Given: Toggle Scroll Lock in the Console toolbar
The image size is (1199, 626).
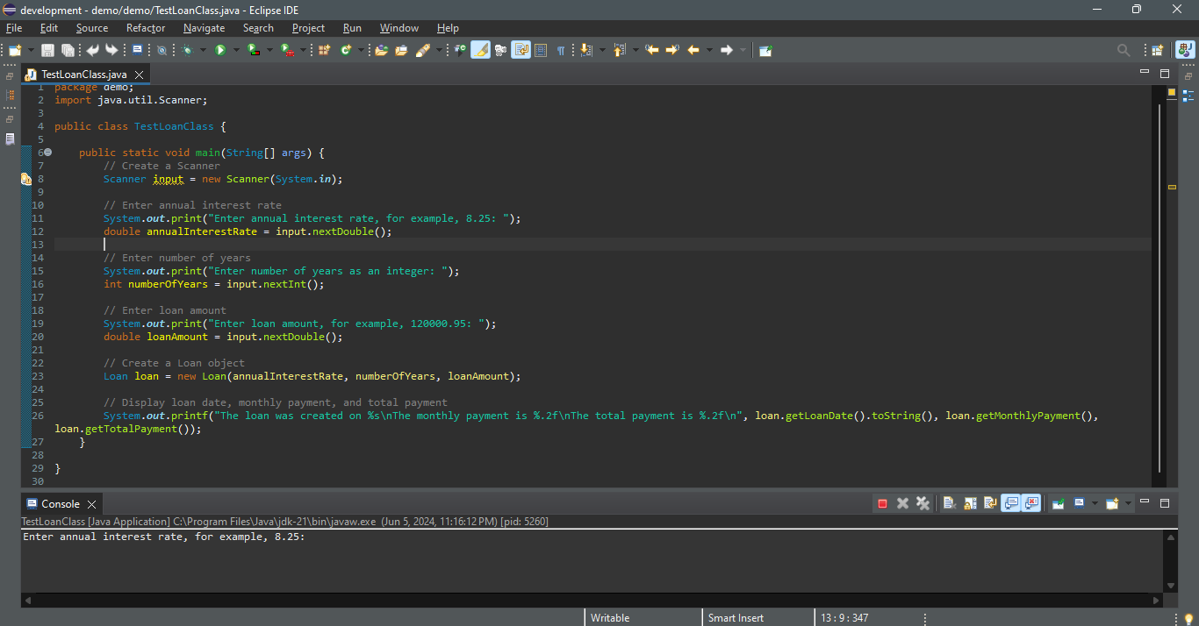Looking at the screenshot, I should [x=970, y=503].
